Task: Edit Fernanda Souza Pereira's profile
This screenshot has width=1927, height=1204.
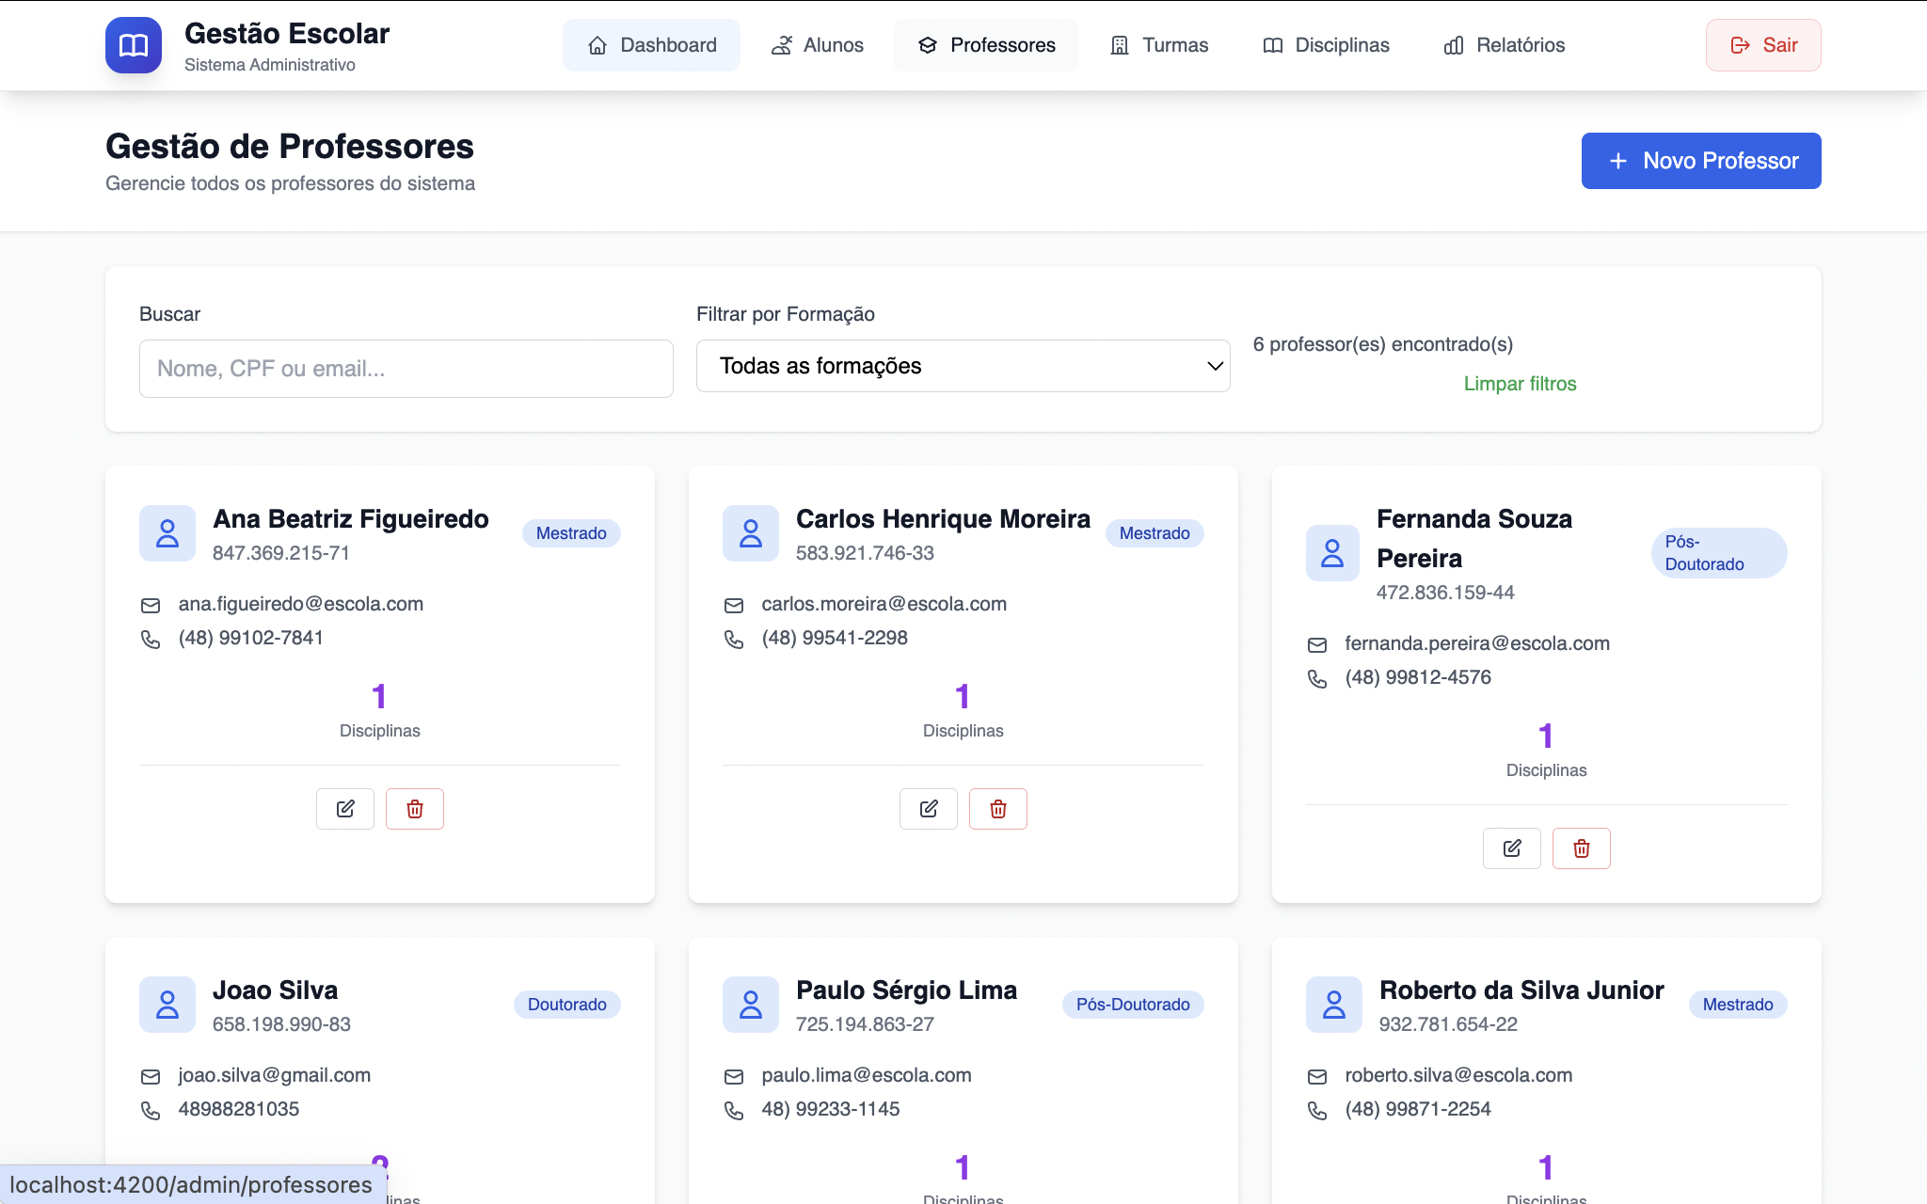Action: pyautogui.click(x=1512, y=848)
